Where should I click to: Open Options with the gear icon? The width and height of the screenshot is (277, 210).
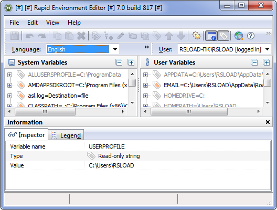(x=196, y=36)
